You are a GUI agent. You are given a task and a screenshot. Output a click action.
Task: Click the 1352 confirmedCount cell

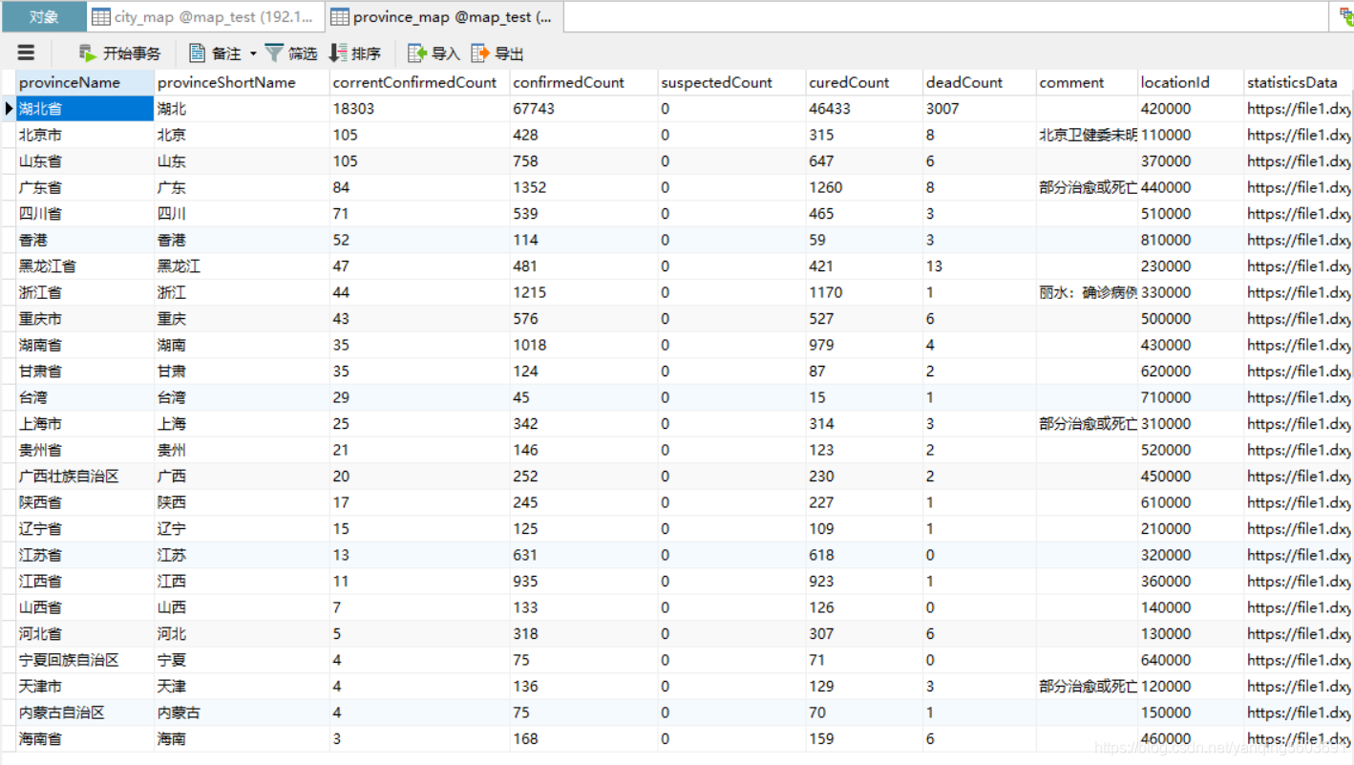coord(583,187)
